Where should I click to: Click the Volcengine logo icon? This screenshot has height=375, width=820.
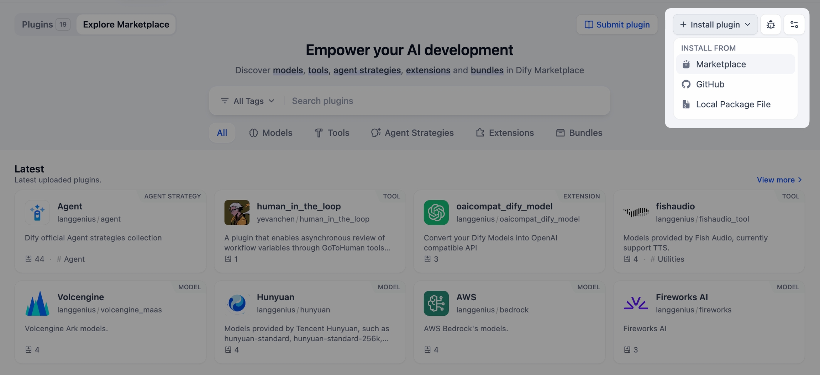click(x=37, y=303)
